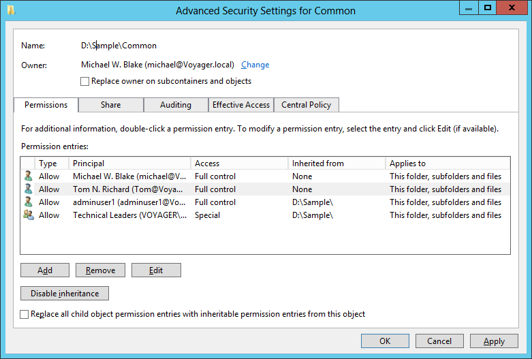Check Replace all child object permission entries

(25, 315)
